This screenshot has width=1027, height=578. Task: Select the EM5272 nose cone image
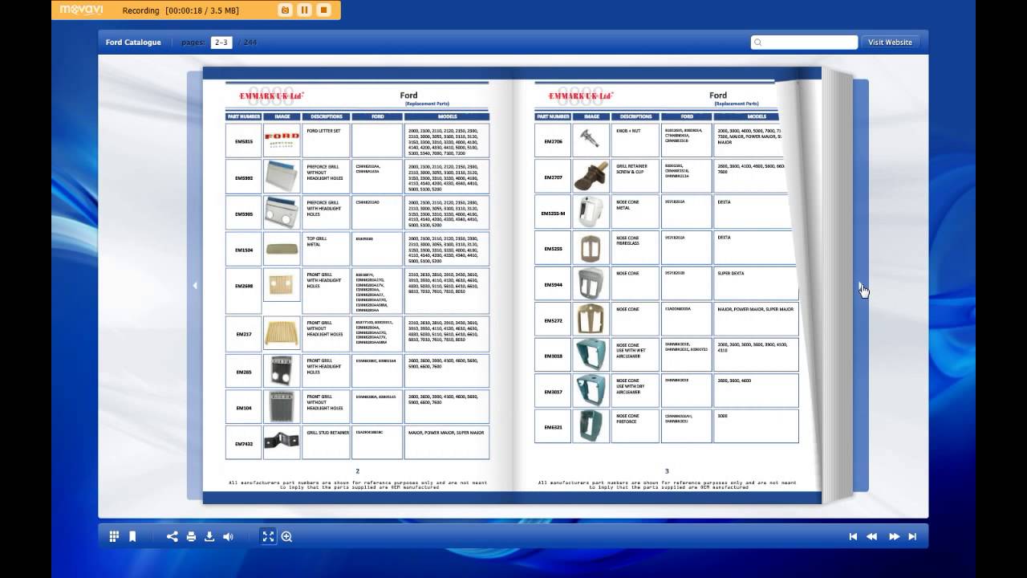tap(591, 320)
